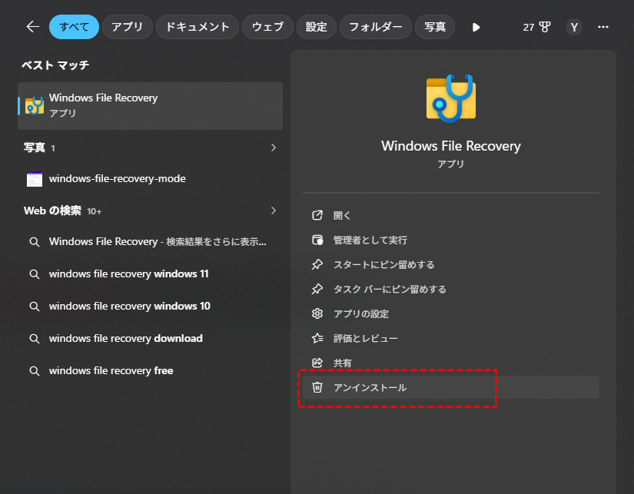Click the magnifier icon beside download suggestion

point(35,339)
